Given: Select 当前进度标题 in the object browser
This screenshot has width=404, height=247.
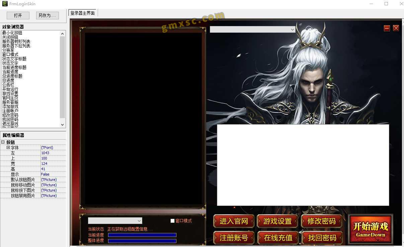Looking at the screenshot, I should tap(14, 67).
